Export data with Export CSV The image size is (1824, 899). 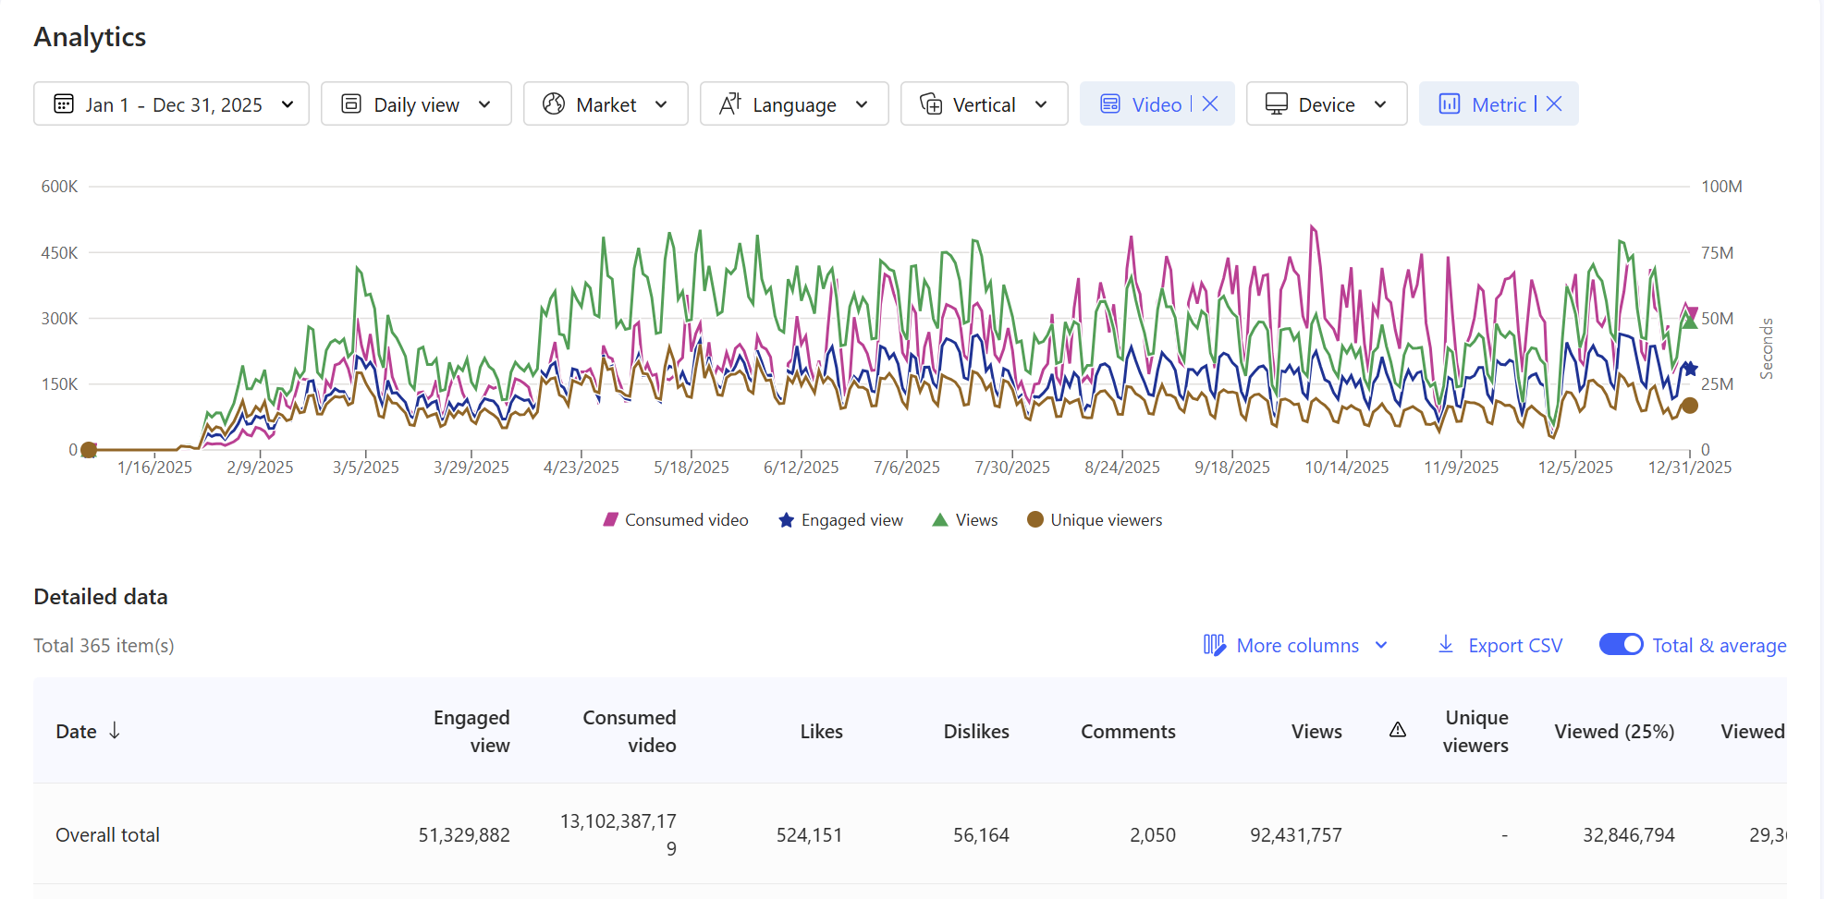[1500, 645]
